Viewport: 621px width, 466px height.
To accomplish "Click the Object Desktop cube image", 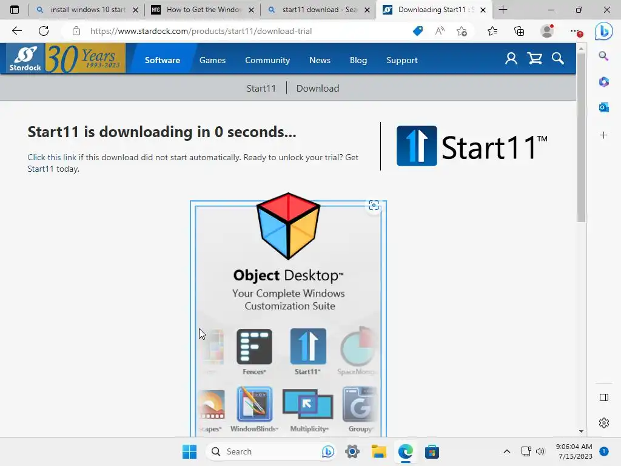I will [x=288, y=226].
